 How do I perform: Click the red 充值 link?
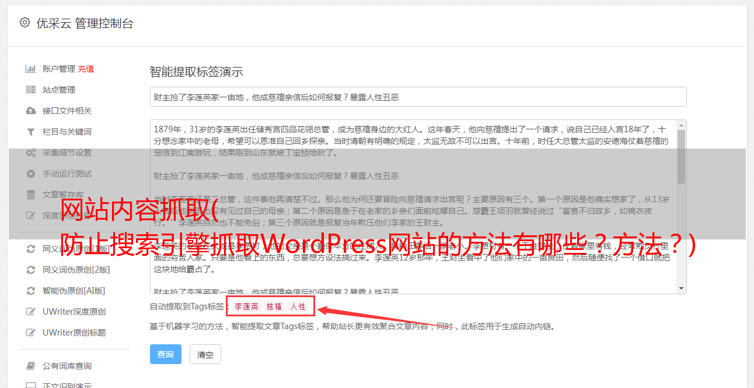pyautogui.click(x=86, y=69)
